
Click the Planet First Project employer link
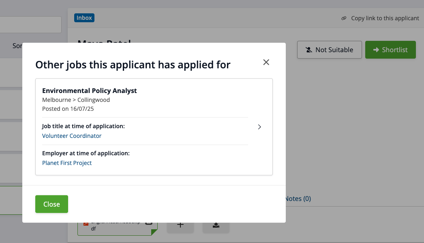tap(67, 163)
